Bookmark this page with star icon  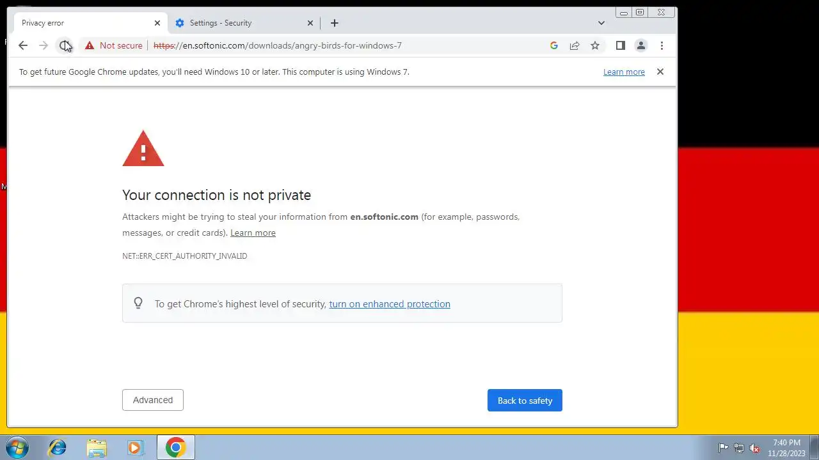coord(595,45)
